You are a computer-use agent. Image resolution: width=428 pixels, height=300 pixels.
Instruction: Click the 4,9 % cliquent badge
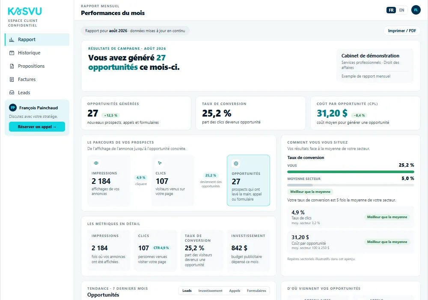[x=141, y=177]
